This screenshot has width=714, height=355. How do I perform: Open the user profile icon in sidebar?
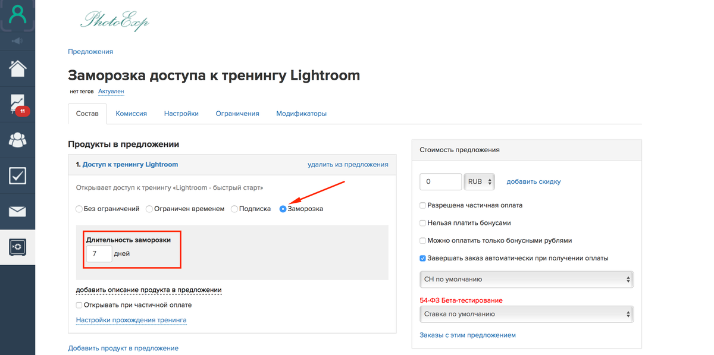[x=17, y=15]
